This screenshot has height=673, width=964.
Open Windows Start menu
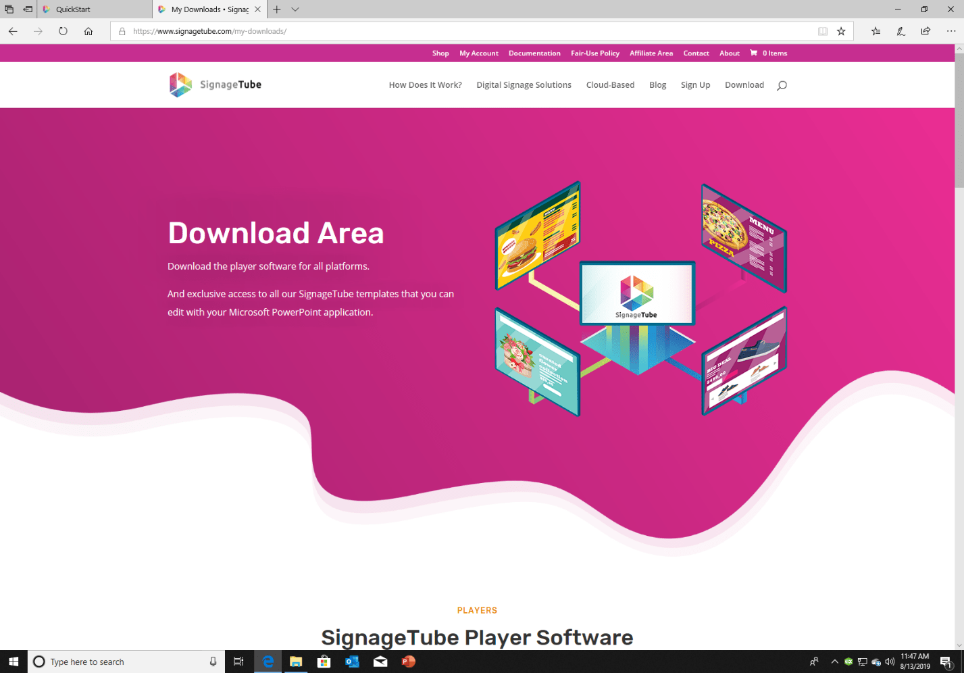pyautogui.click(x=14, y=662)
